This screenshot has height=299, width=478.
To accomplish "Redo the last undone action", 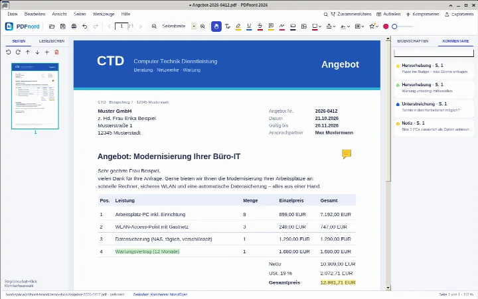I will (96, 27).
